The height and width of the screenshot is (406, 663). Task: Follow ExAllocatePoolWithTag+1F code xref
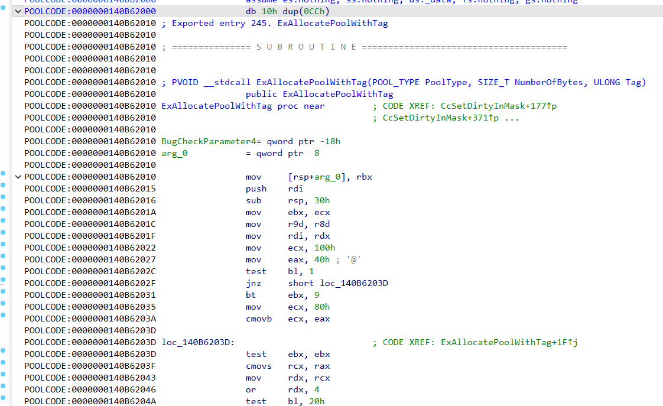pyautogui.click(x=509, y=343)
